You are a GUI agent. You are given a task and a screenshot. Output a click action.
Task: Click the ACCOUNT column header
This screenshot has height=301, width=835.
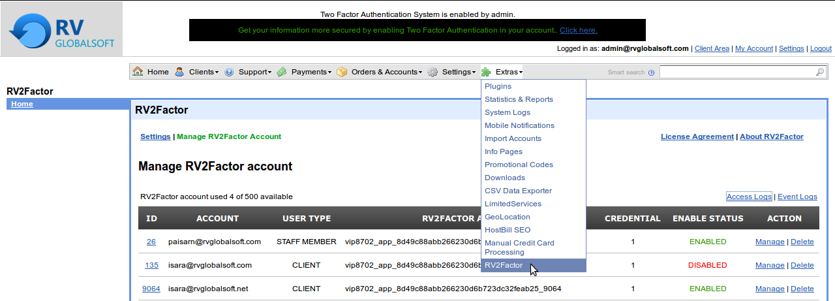click(x=217, y=218)
